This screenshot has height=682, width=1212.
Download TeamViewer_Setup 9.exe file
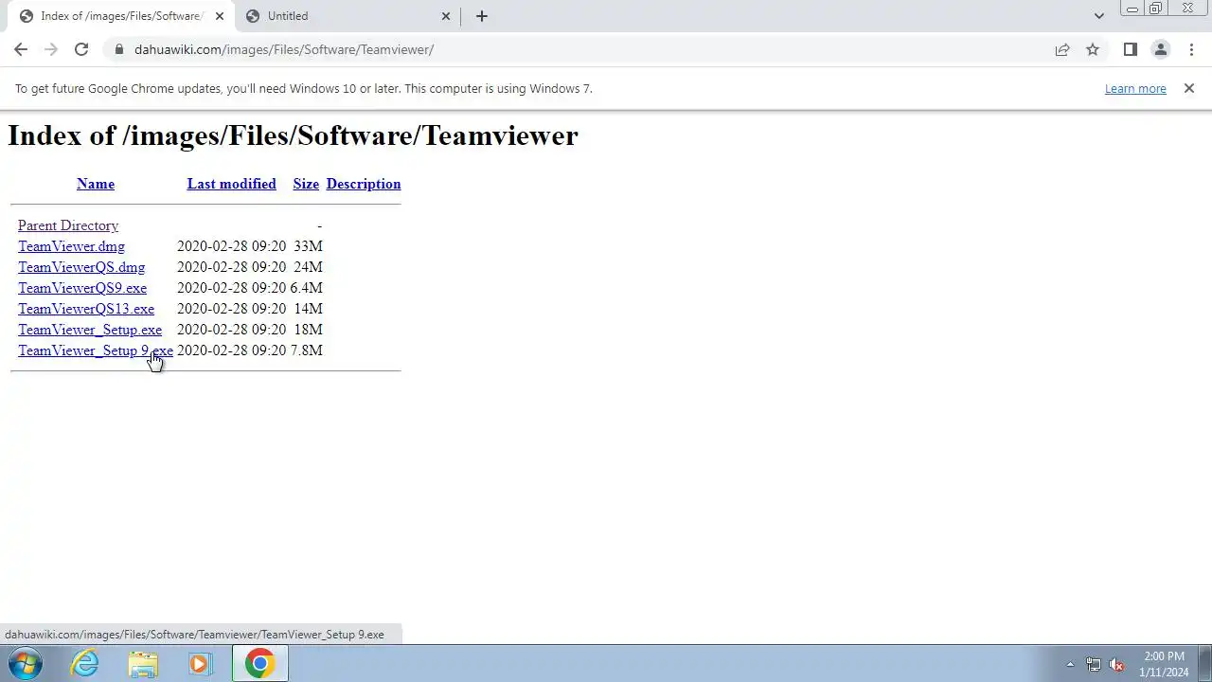tap(96, 350)
